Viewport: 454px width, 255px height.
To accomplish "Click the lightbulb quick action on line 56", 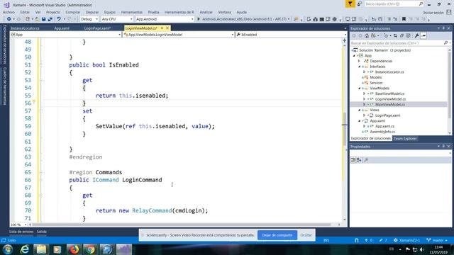I will [34, 102].
